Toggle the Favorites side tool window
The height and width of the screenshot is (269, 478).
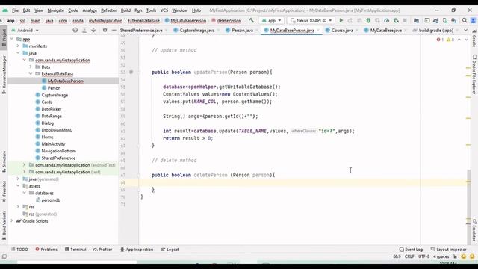[x=4, y=191]
